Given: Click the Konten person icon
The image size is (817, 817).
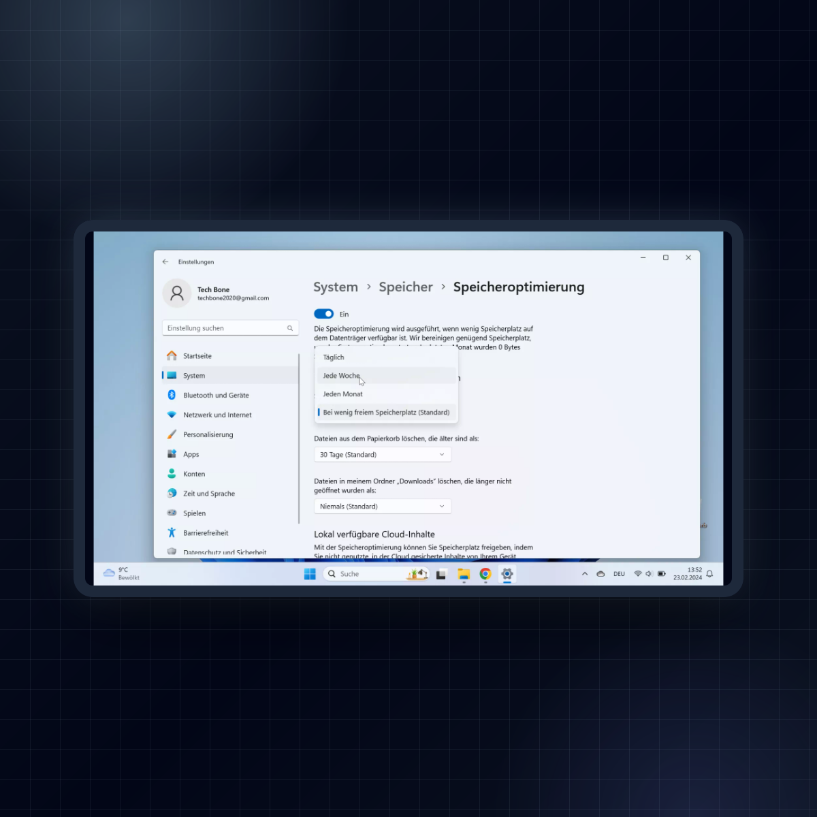Looking at the screenshot, I should [x=172, y=474].
